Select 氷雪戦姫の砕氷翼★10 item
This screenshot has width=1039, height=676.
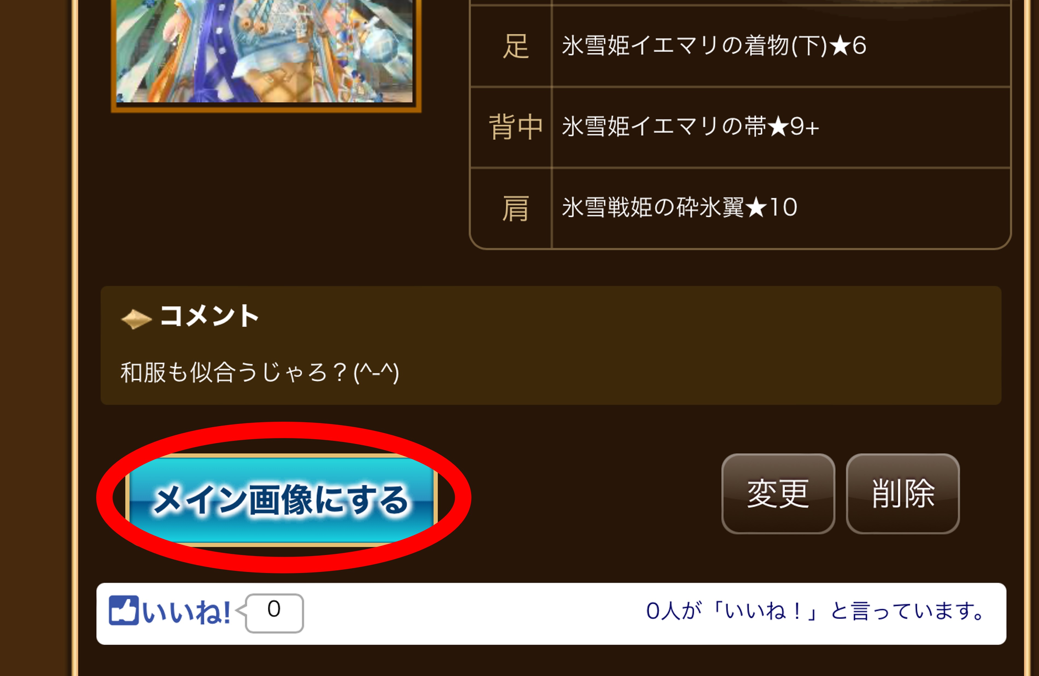pyautogui.click(x=680, y=207)
